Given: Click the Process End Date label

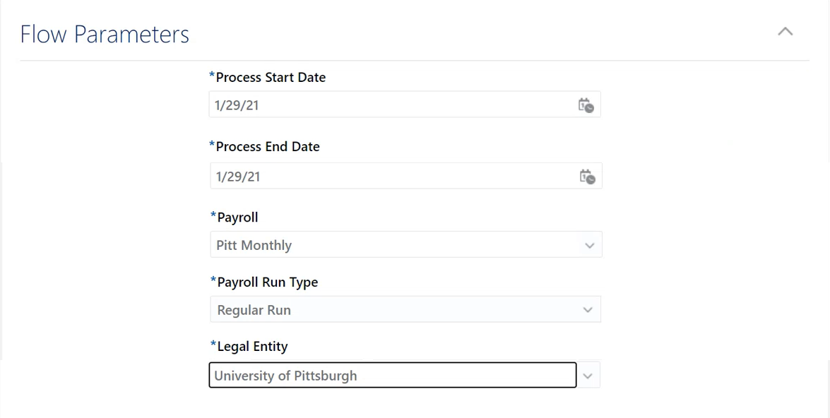Looking at the screenshot, I should (x=267, y=147).
